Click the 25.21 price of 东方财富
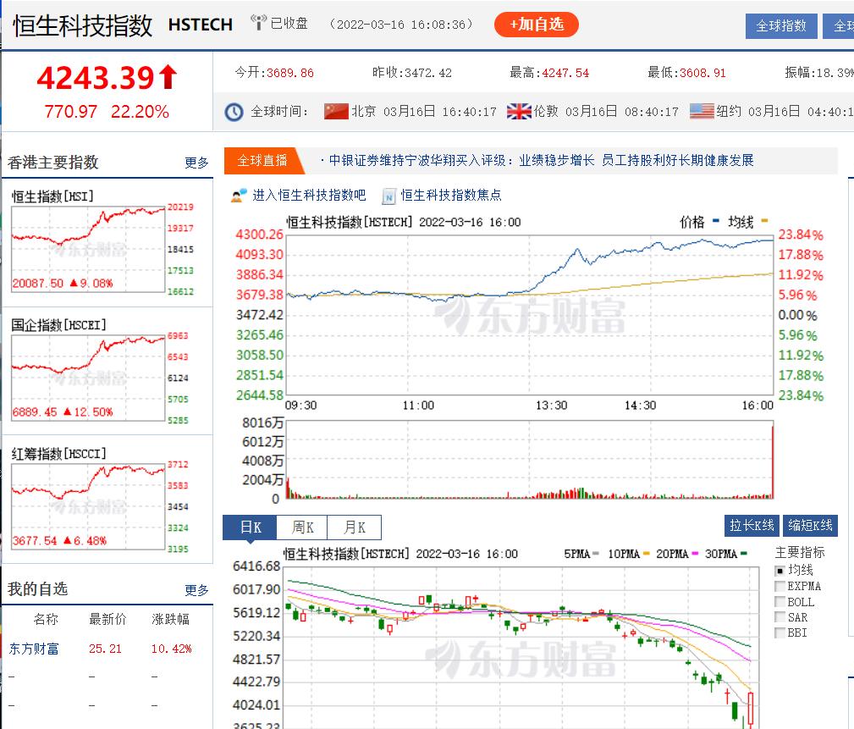 point(105,649)
